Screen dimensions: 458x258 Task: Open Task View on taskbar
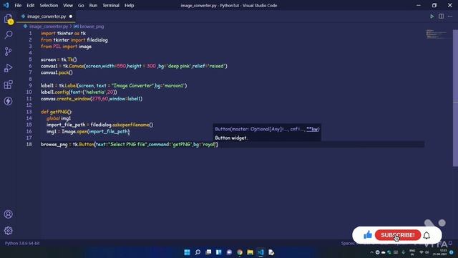tap(208, 252)
